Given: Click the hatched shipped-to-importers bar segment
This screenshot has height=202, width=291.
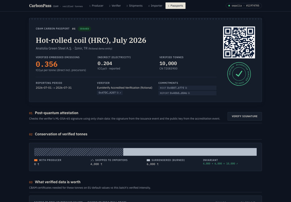Looking at the screenshot, I should point(79,152).
